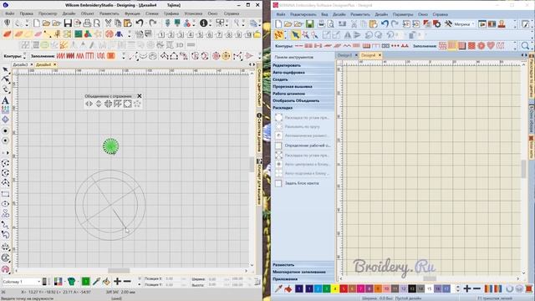This screenshot has height=301, width=535.
Task: Click Paste clipboard icon in Wilcom
Action: point(128,23)
